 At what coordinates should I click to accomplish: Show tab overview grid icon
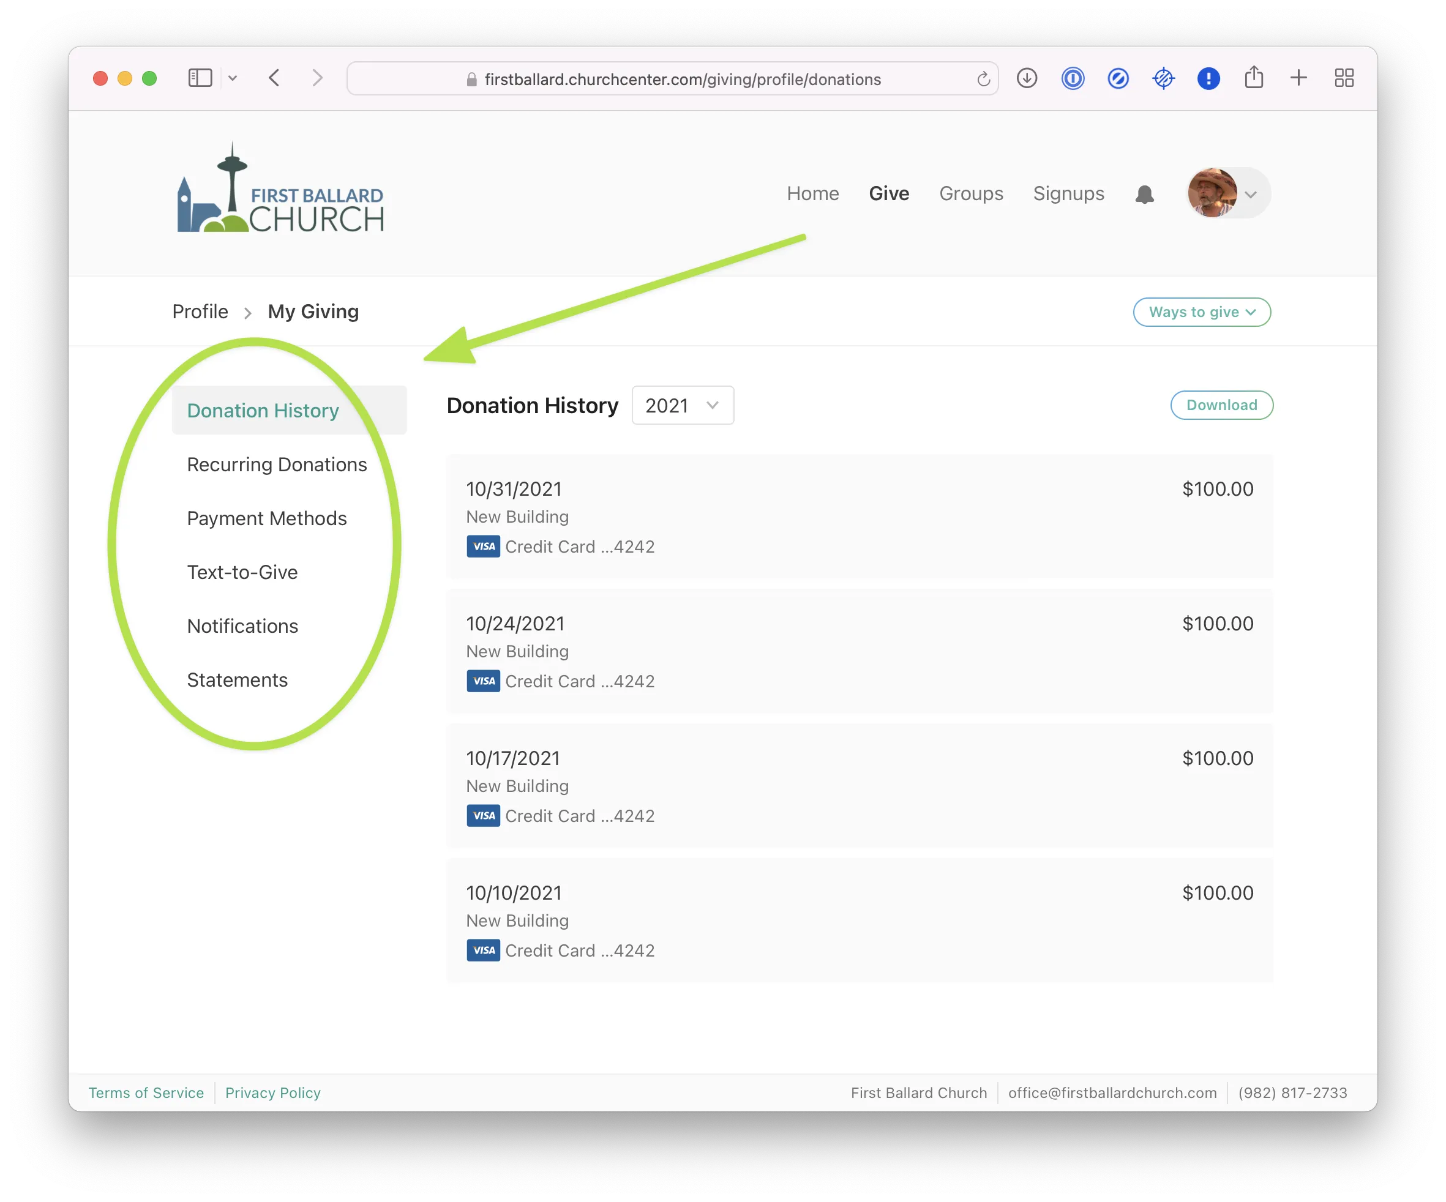tap(1343, 78)
